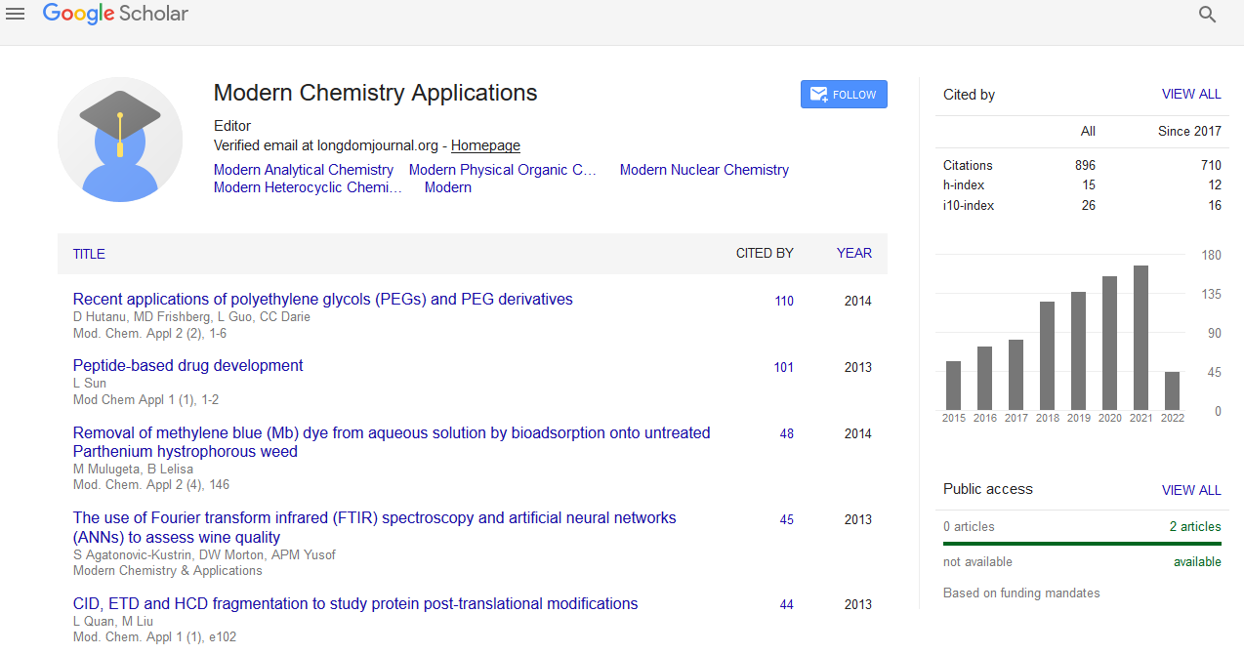
Task: Click the 2022 citation bar
Action: coord(1172,390)
